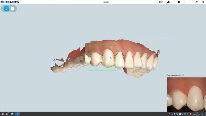Click the live camera preview thumbnail

(x=187, y=94)
